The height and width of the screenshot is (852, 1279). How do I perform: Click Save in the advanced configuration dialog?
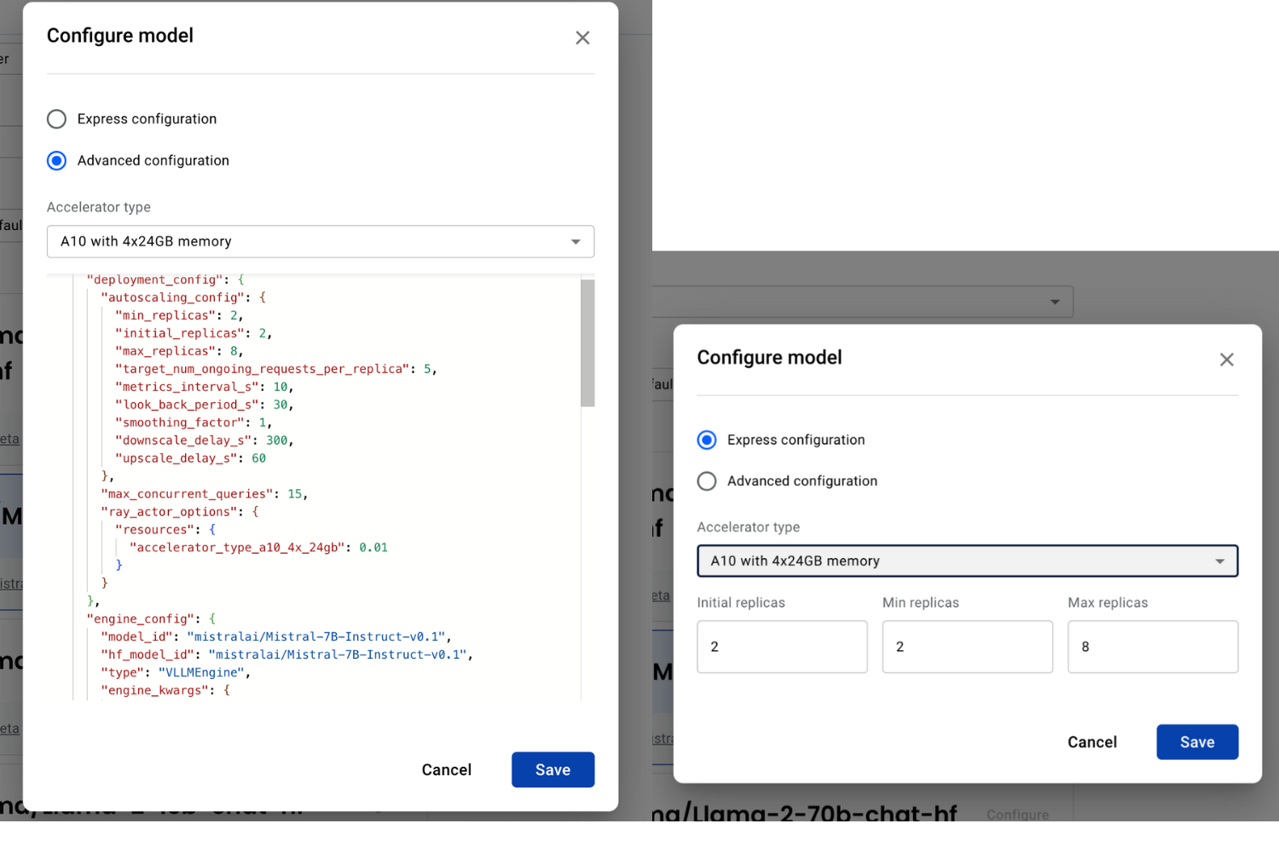(x=553, y=769)
